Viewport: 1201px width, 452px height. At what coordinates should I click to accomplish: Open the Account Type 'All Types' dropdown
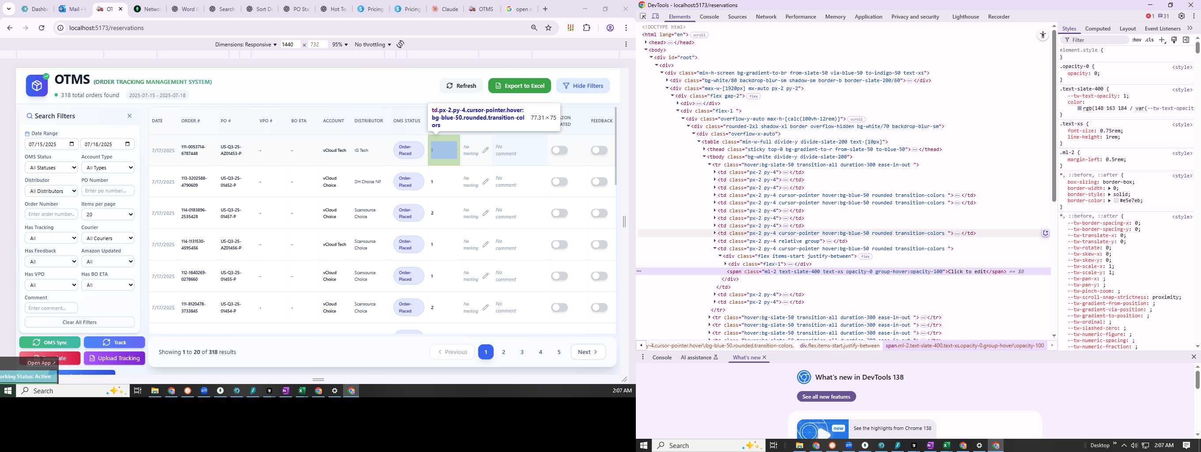(x=108, y=167)
